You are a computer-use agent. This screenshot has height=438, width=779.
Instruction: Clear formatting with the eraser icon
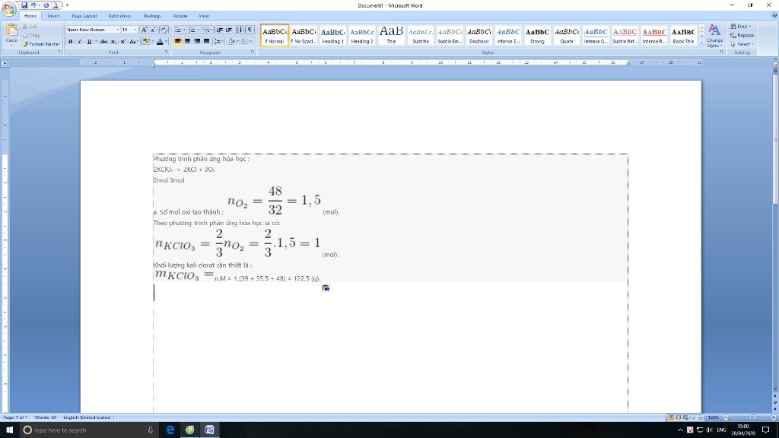tap(164, 30)
